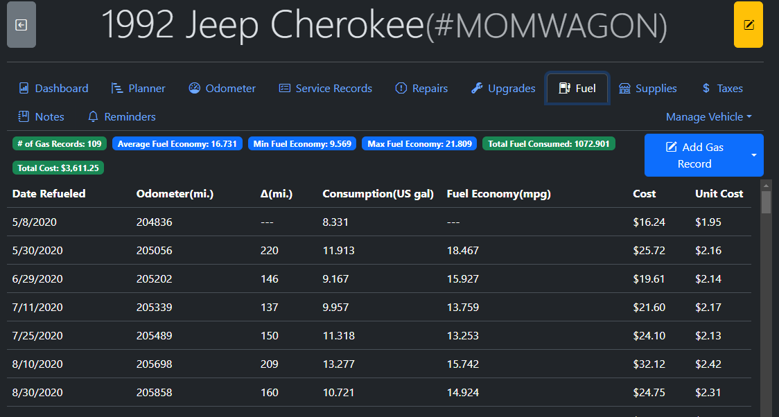Expand the Add Gas Record dropdown arrow
779x417 pixels.
[754, 155]
